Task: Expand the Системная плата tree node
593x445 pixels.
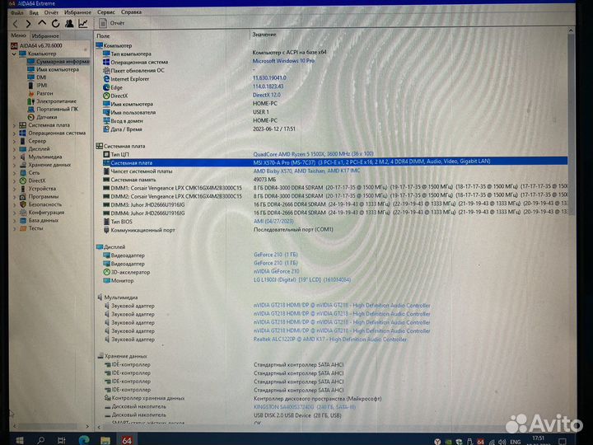Action: [14, 125]
